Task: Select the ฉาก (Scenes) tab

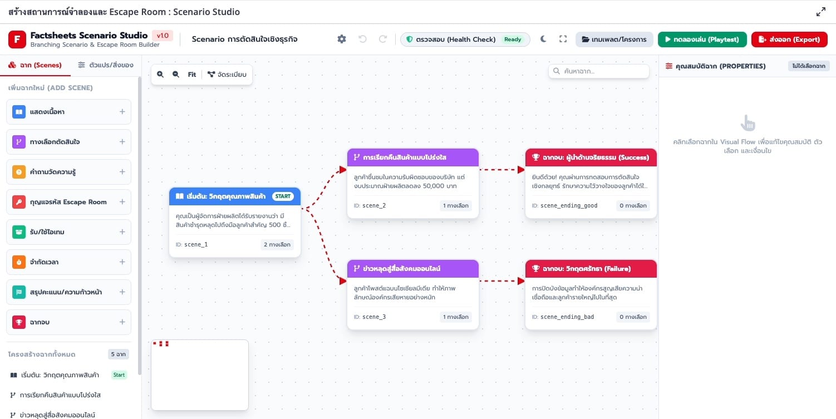Action: (x=35, y=65)
